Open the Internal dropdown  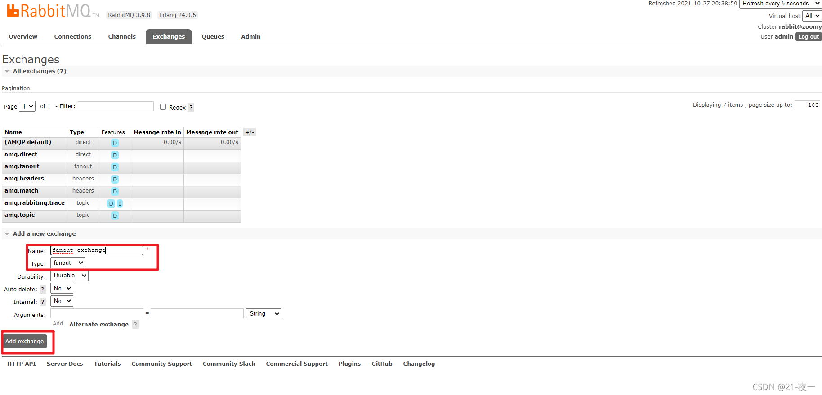[x=62, y=301]
